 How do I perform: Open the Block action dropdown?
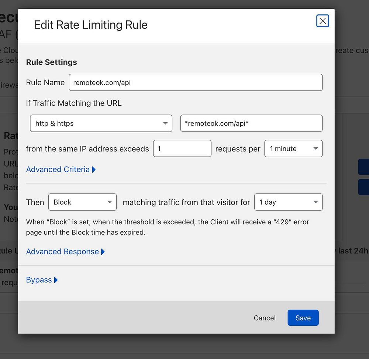[x=82, y=202]
